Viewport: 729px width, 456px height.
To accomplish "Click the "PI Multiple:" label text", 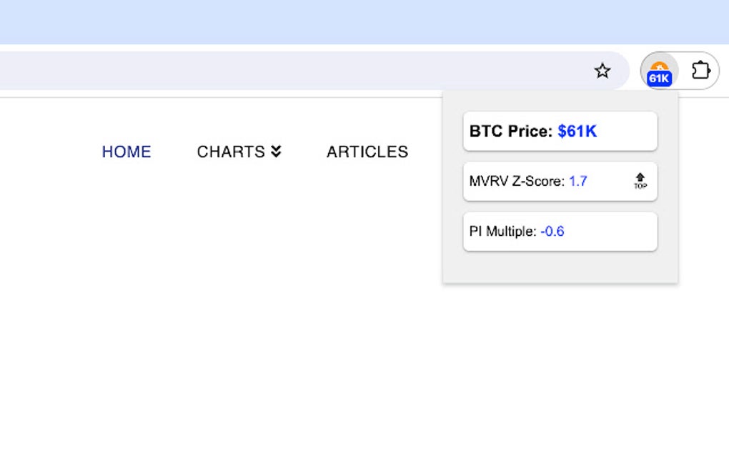I will coord(502,232).
